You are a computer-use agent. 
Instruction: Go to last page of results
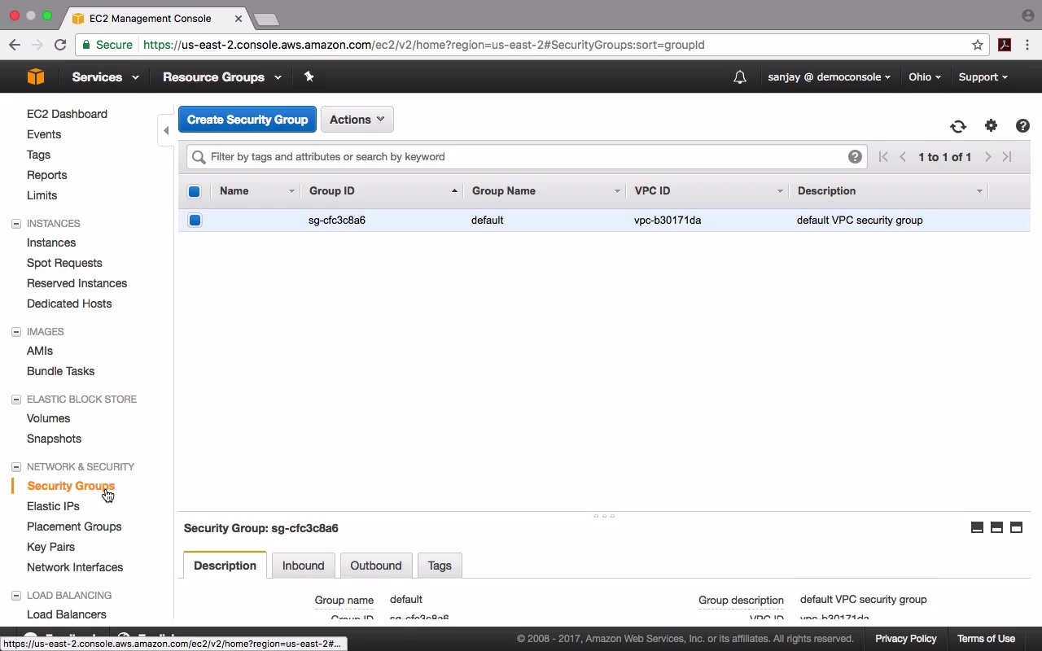click(1007, 157)
